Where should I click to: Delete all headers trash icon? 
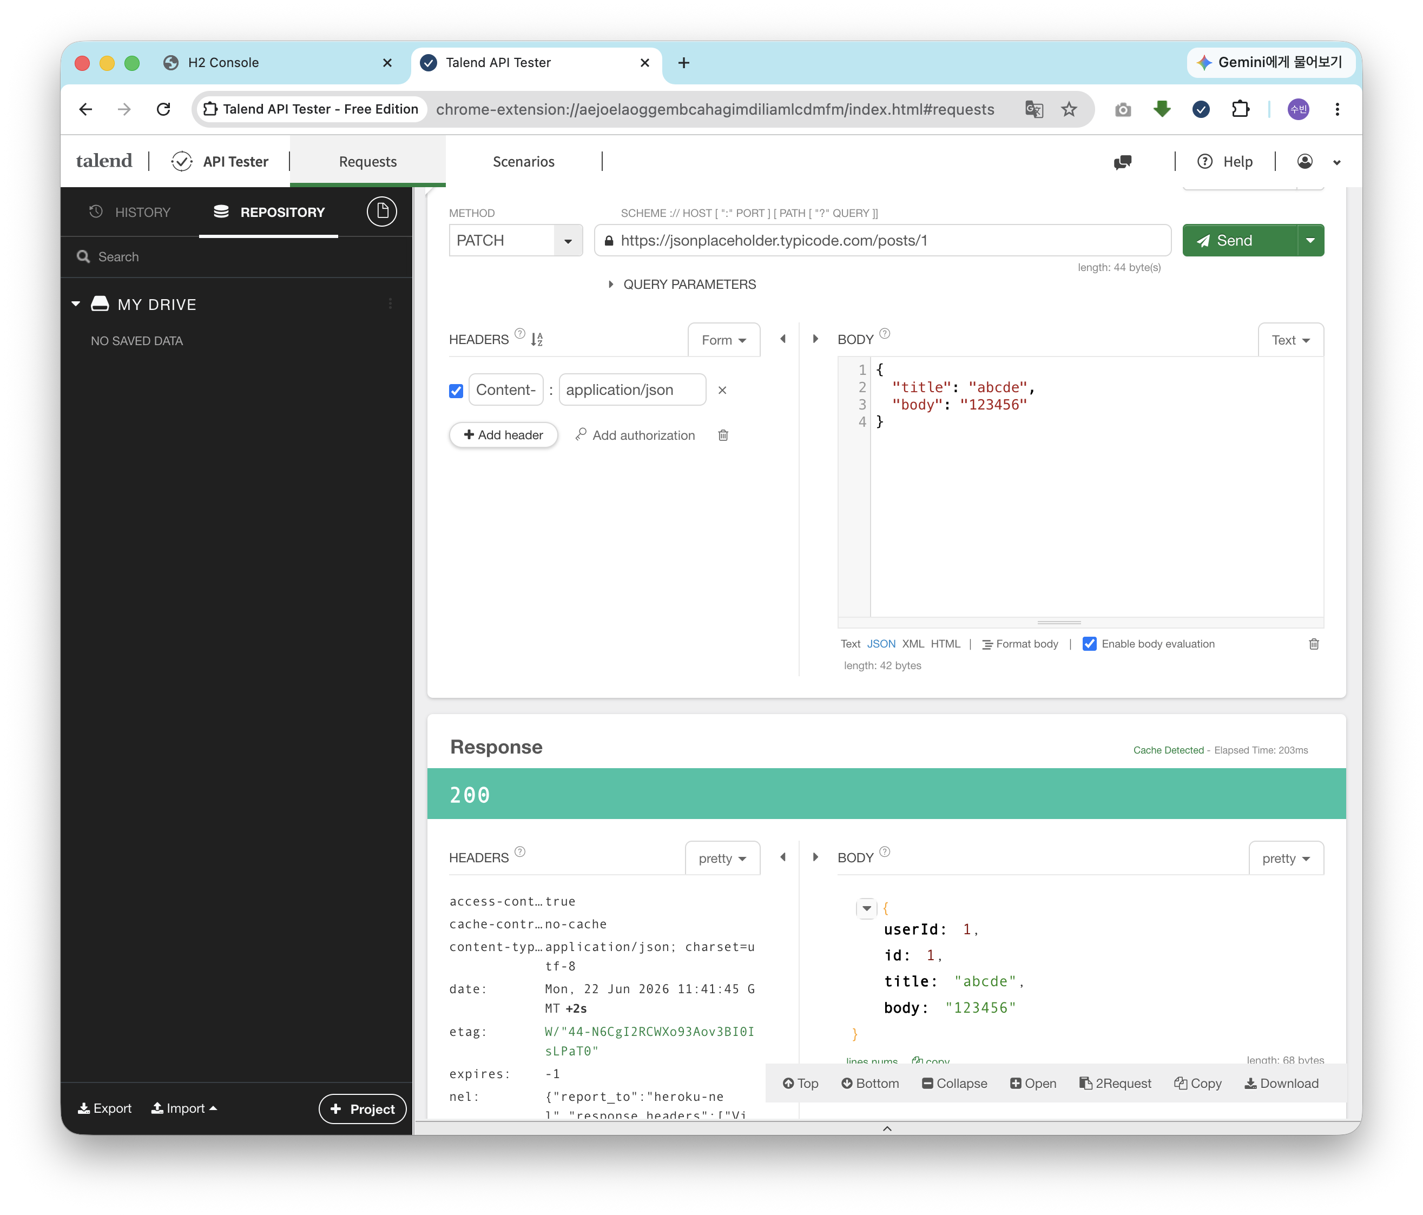(723, 435)
